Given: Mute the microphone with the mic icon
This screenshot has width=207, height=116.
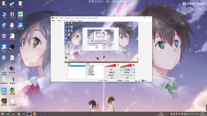Looking at the screenshot, I should click(118, 65).
